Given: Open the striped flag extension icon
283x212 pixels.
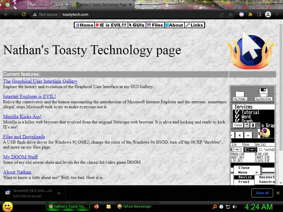Looking at the screenshot, I should tap(242, 14).
